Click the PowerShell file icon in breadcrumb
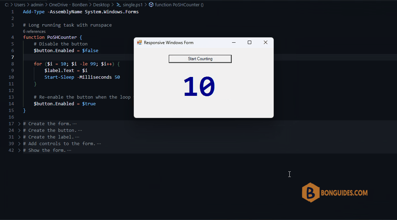397x220 pixels. [x=118, y=5]
